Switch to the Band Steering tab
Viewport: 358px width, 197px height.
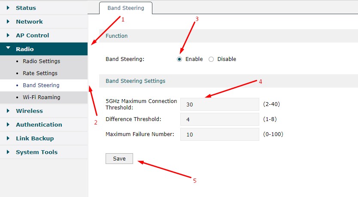(x=125, y=8)
